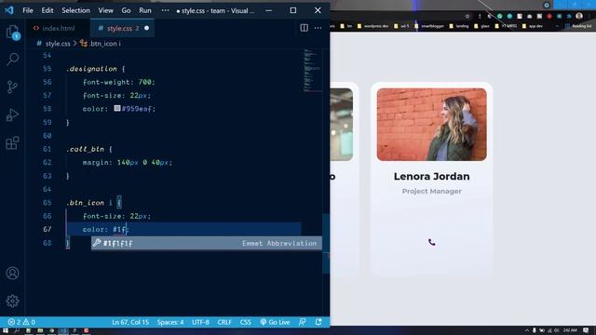596x335 pixels.
Task: Open the Search view in the activity bar
Action: click(x=12, y=59)
